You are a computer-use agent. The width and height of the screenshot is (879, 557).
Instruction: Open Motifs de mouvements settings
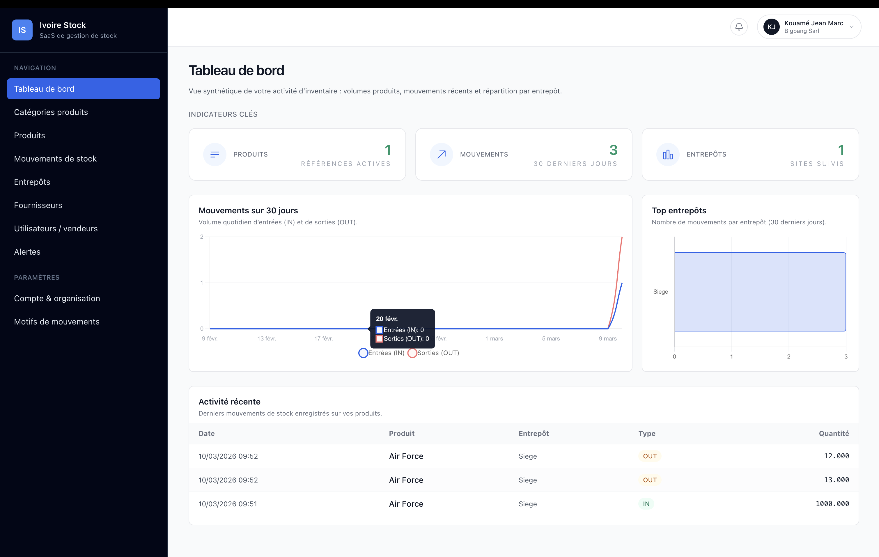(x=56, y=322)
